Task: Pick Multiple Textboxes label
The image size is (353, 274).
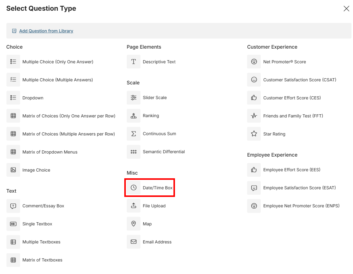Action: pos(42,242)
